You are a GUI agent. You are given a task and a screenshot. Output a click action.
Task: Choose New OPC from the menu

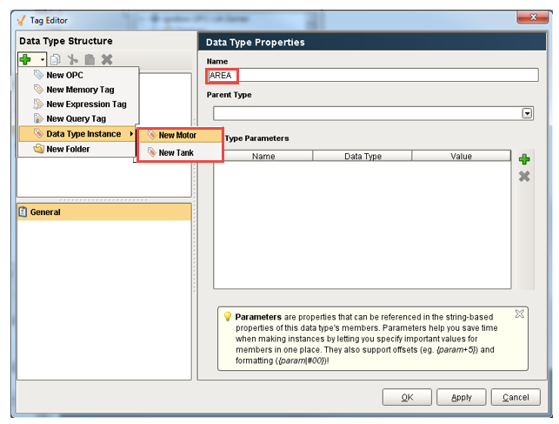pyautogui.click(x=64, y=75)
